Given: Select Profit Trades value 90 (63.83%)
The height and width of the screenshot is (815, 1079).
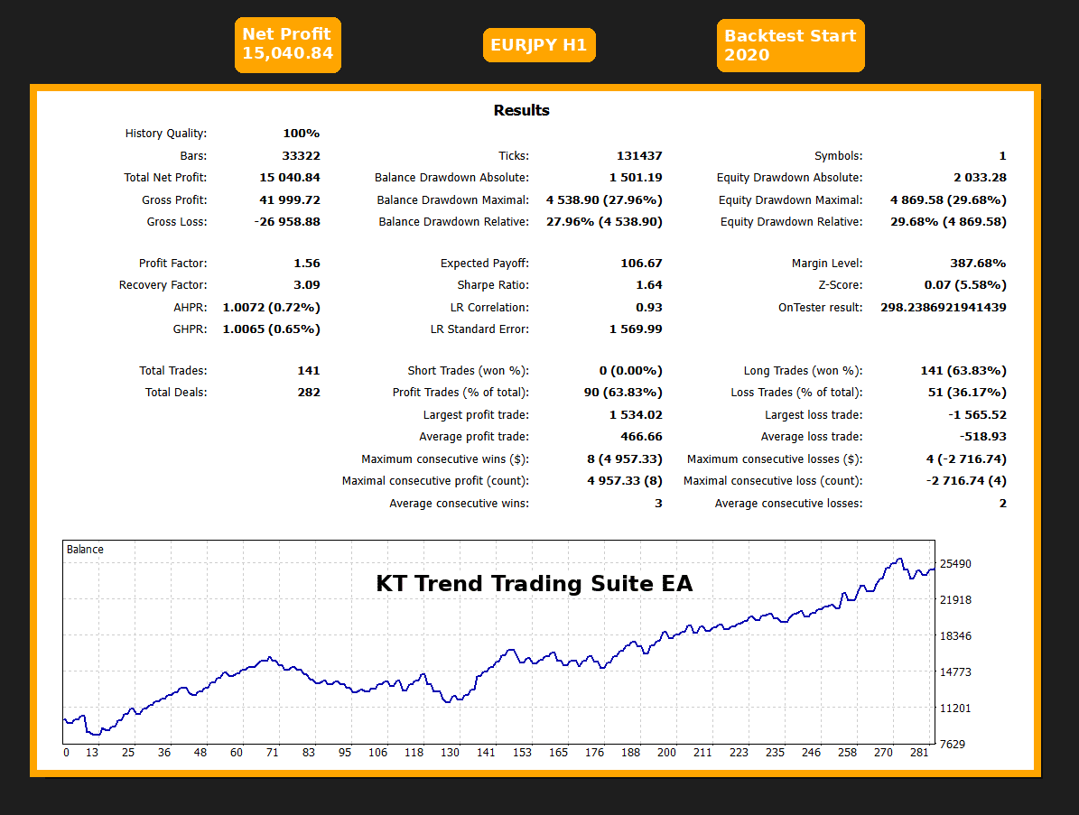Looking at the screenshot, I should [623, 392].
